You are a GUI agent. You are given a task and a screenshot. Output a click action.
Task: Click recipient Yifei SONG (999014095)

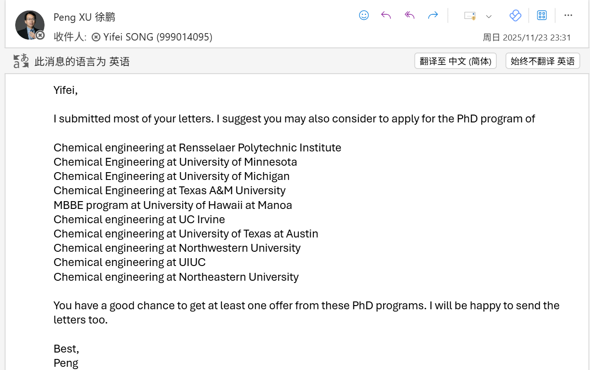click(x=158, y=37)
